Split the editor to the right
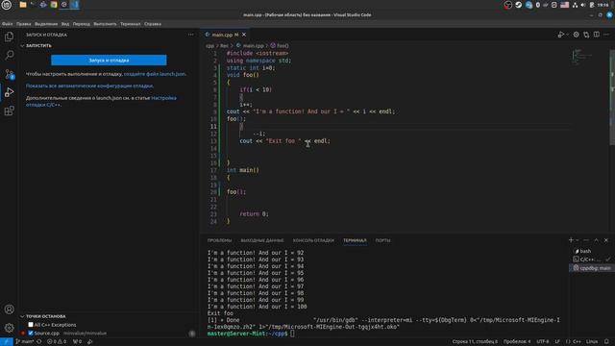615x346 pixels. (x=596, y=35)
